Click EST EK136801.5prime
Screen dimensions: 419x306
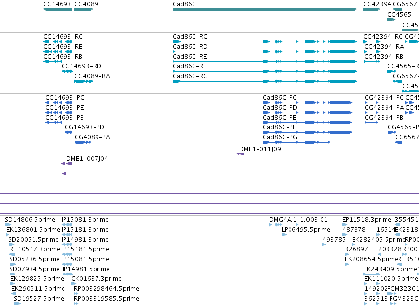tap(7, 235)
